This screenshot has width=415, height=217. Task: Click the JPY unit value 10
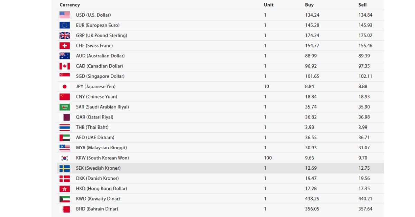coord(266,86)
